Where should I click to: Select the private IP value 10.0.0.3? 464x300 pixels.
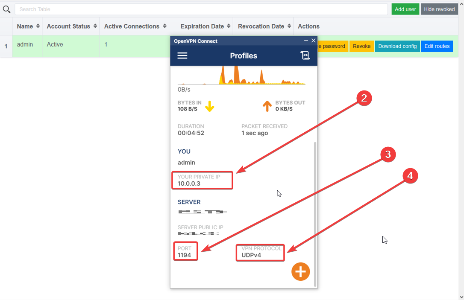pyautogui.click(x=189, y=183)
